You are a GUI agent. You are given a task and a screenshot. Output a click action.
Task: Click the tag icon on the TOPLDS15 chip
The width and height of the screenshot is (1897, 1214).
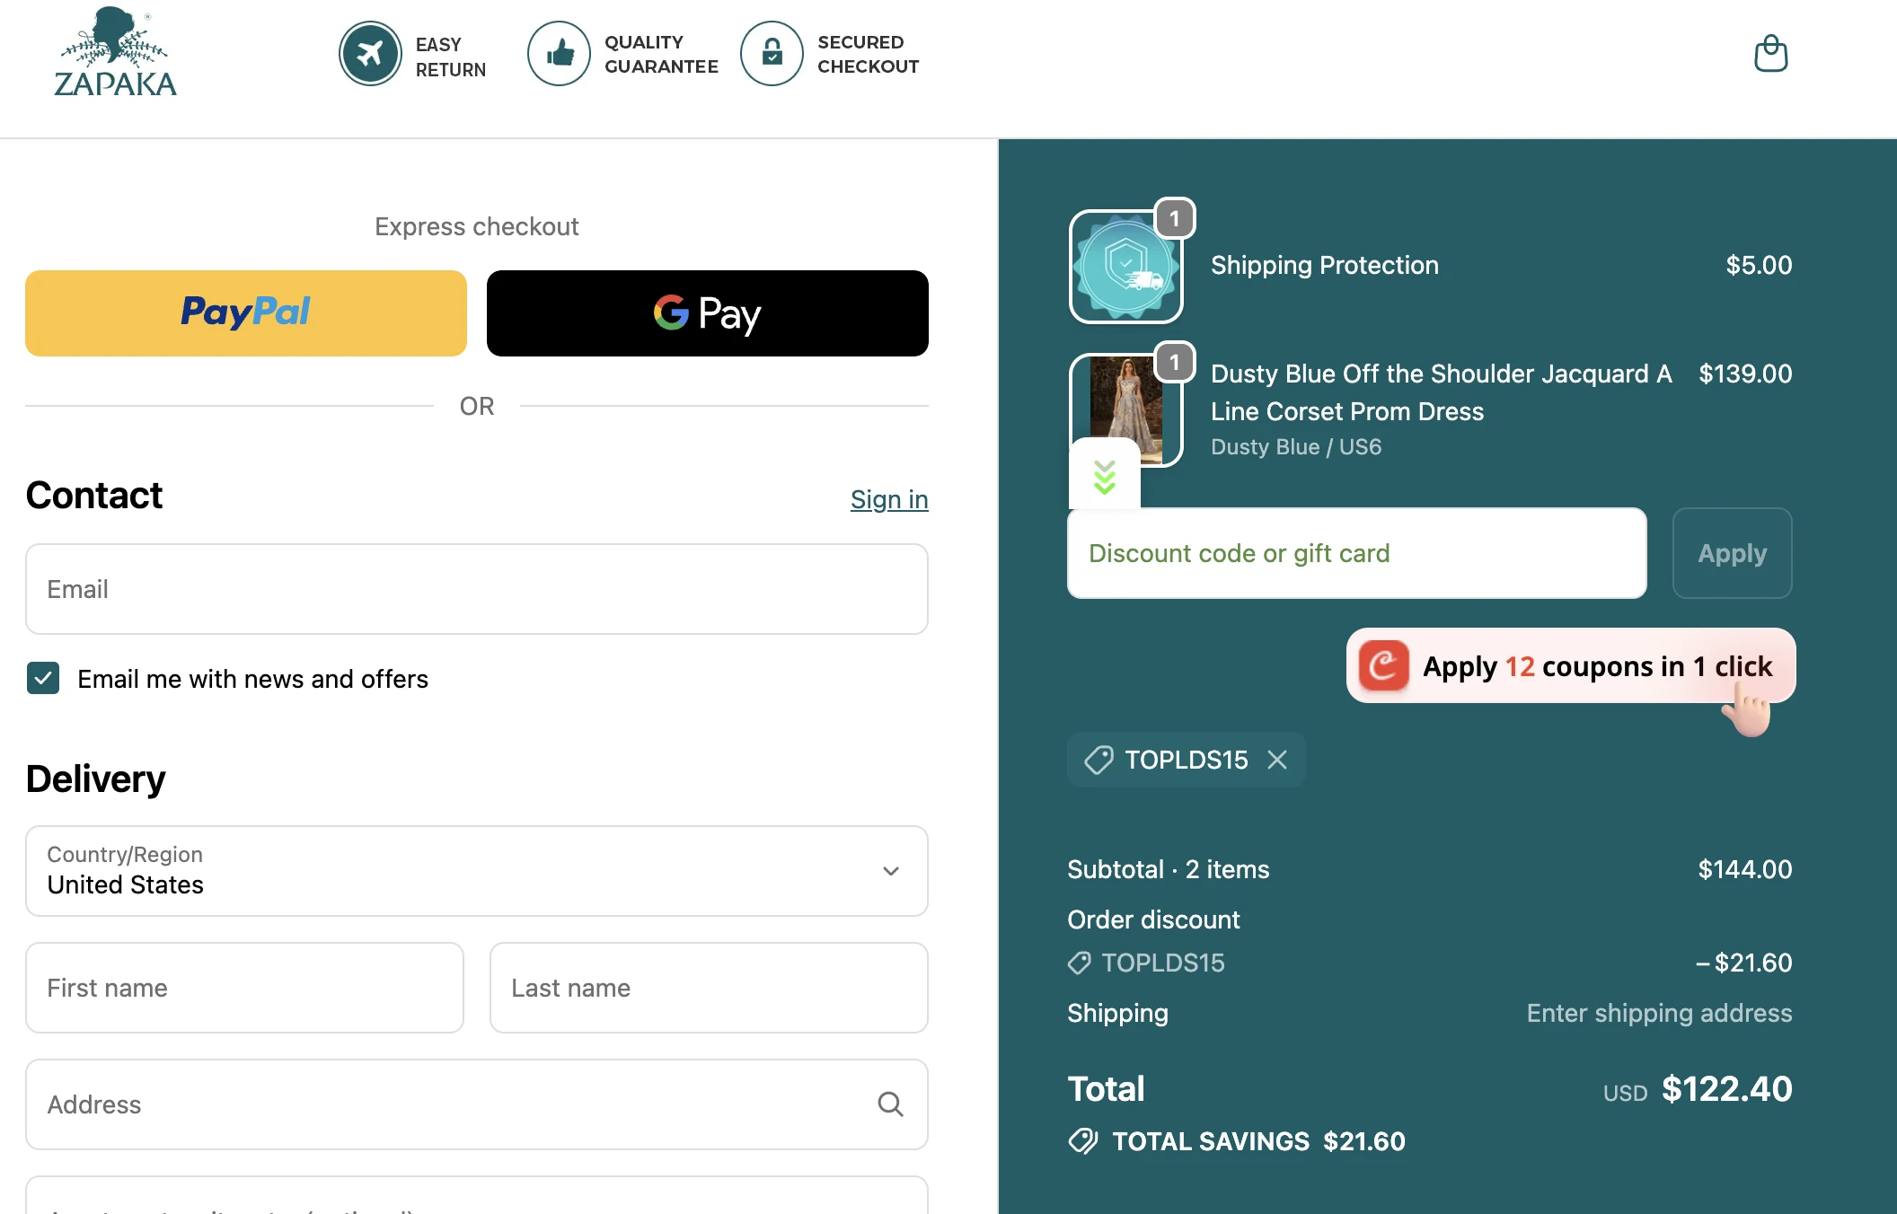tap(1098, 760)
